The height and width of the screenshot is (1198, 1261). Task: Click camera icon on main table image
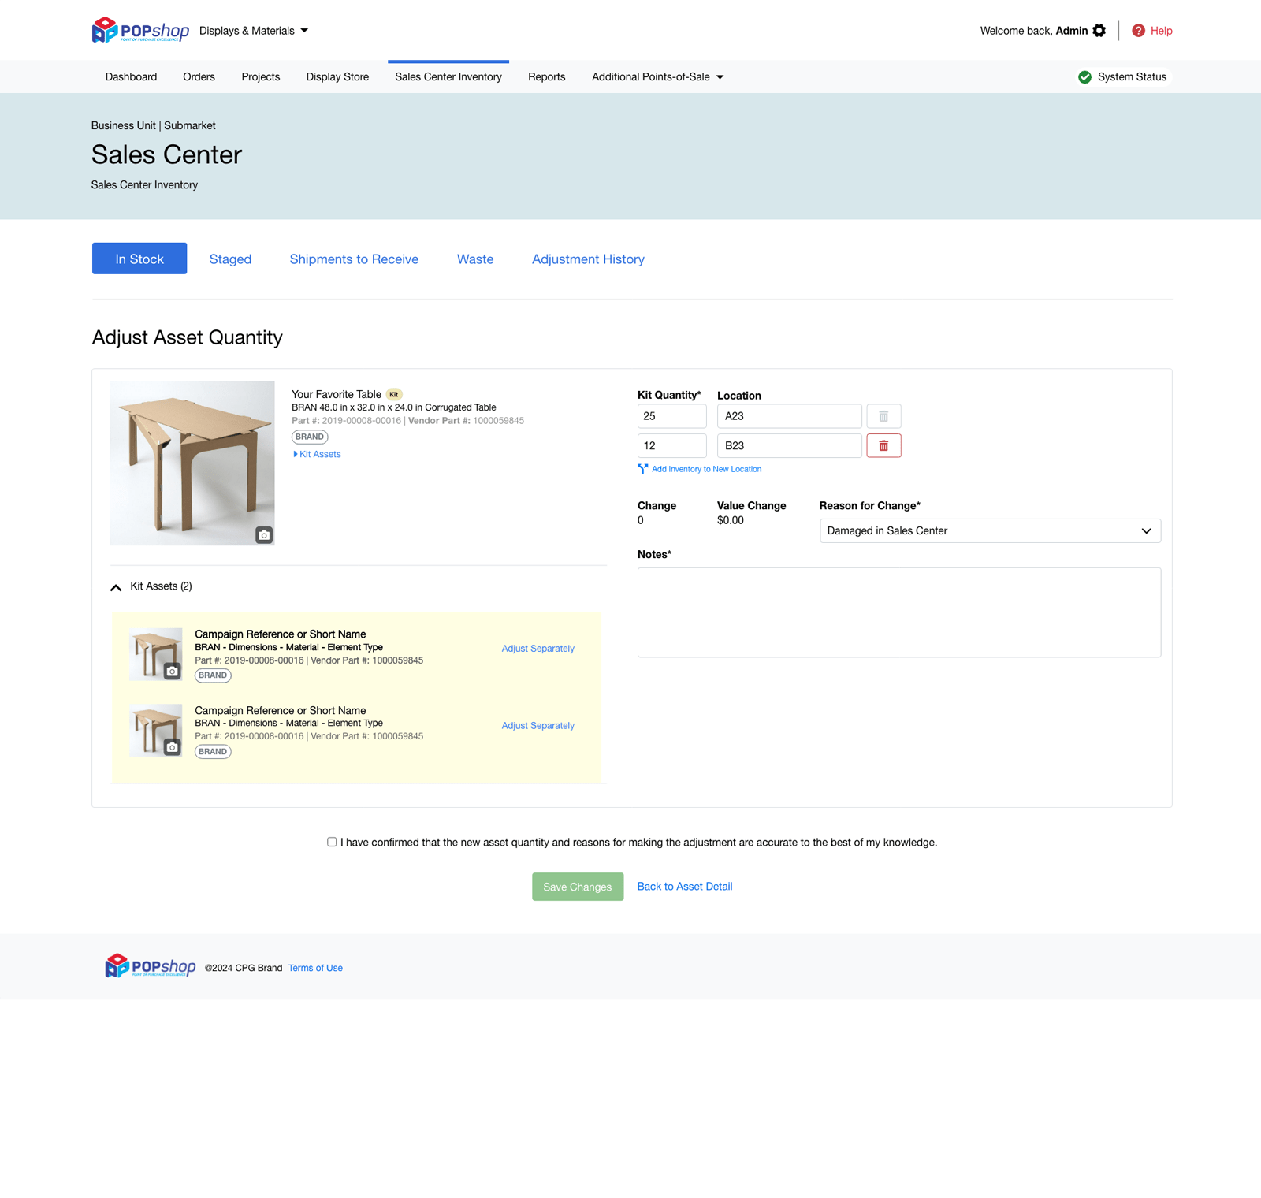point(264,535)
